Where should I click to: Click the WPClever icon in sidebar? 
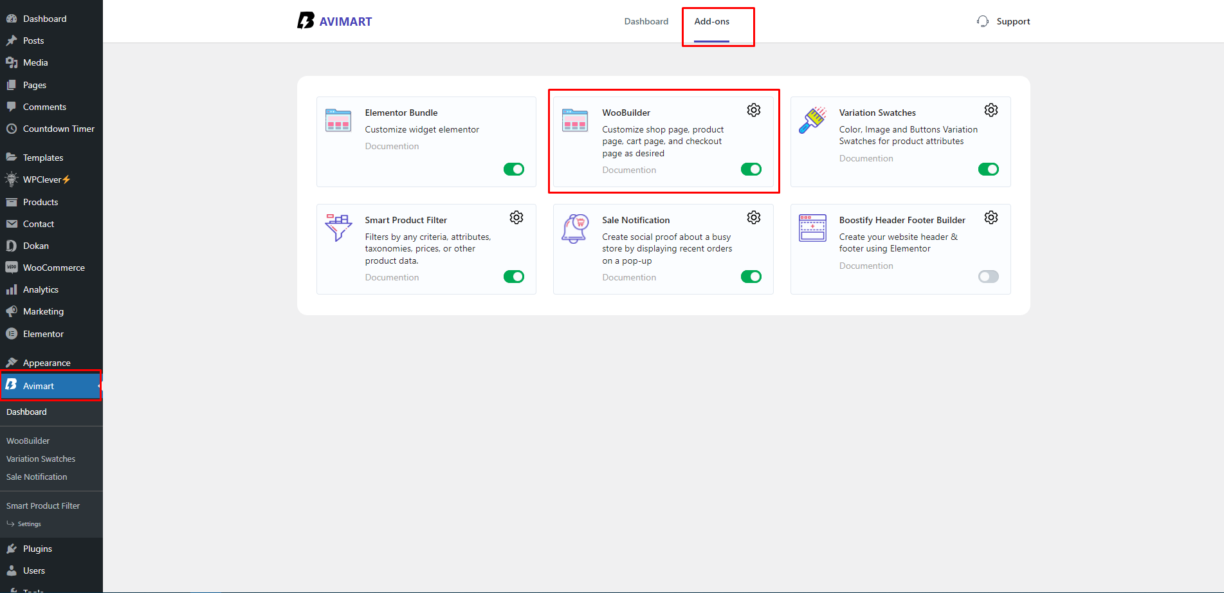click(x=12, y=179)
